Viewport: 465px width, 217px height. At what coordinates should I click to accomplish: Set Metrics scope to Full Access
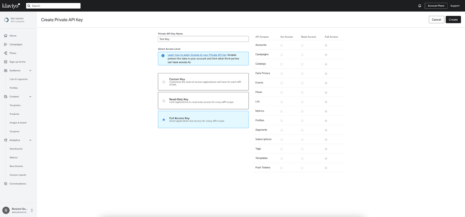click(326, 112)
